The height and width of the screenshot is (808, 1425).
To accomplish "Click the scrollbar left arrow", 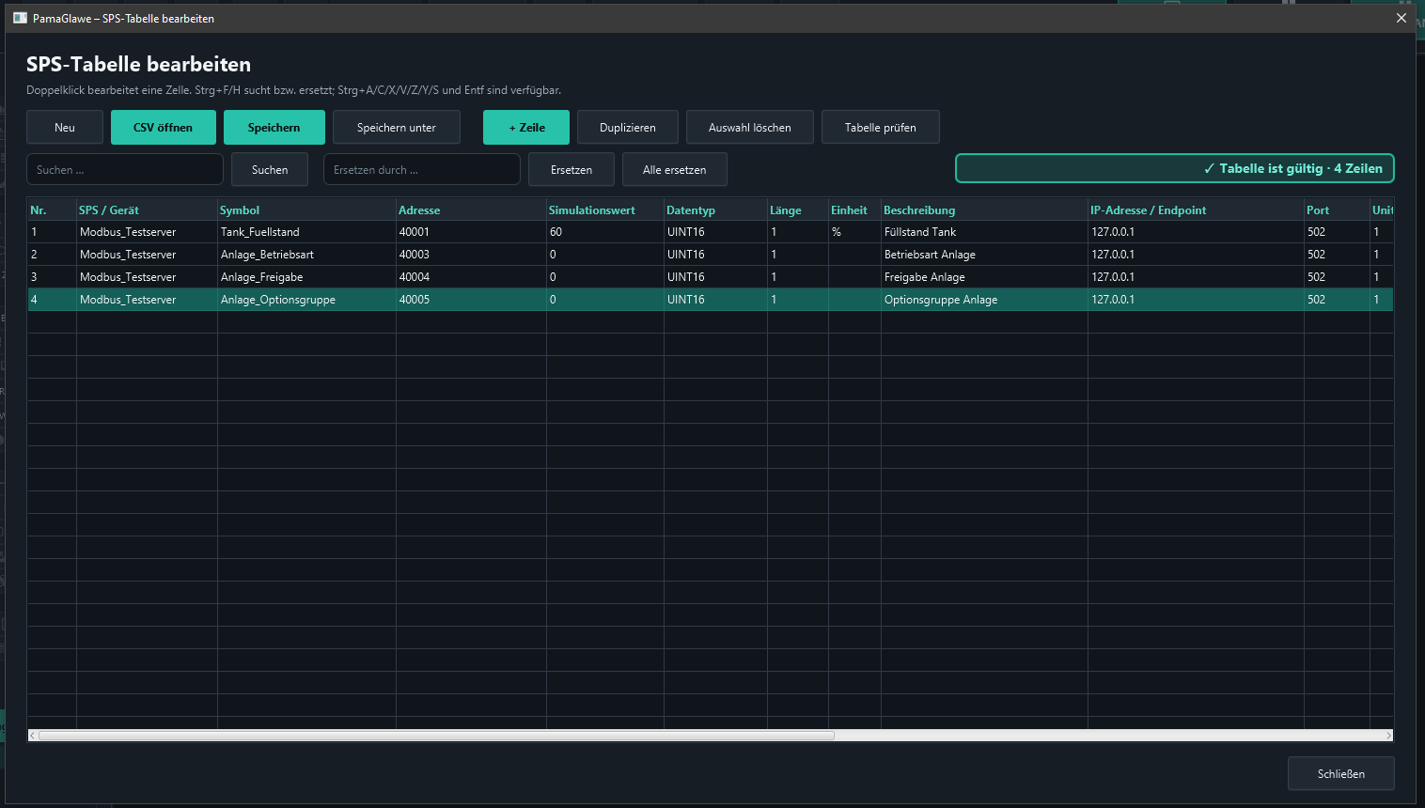I will [x=33, y=736].
